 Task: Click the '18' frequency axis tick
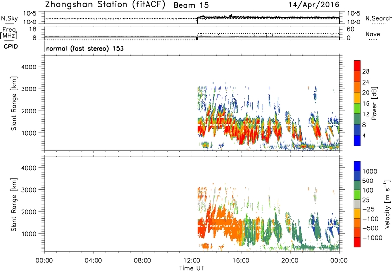pyautogui.click(x=33, y=29)
